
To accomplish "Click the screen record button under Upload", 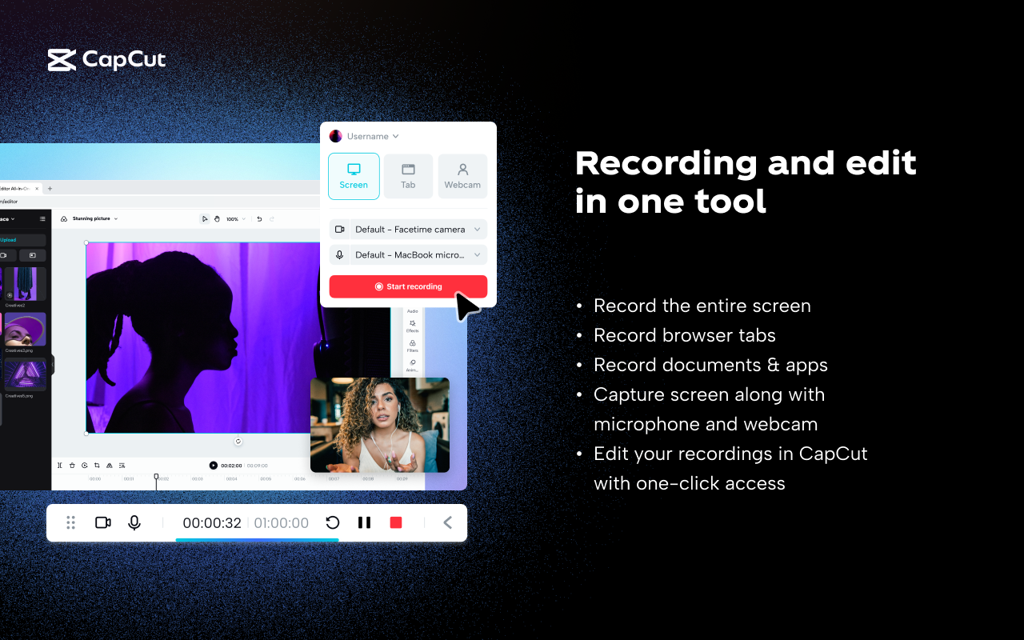I will click(32, 255).
